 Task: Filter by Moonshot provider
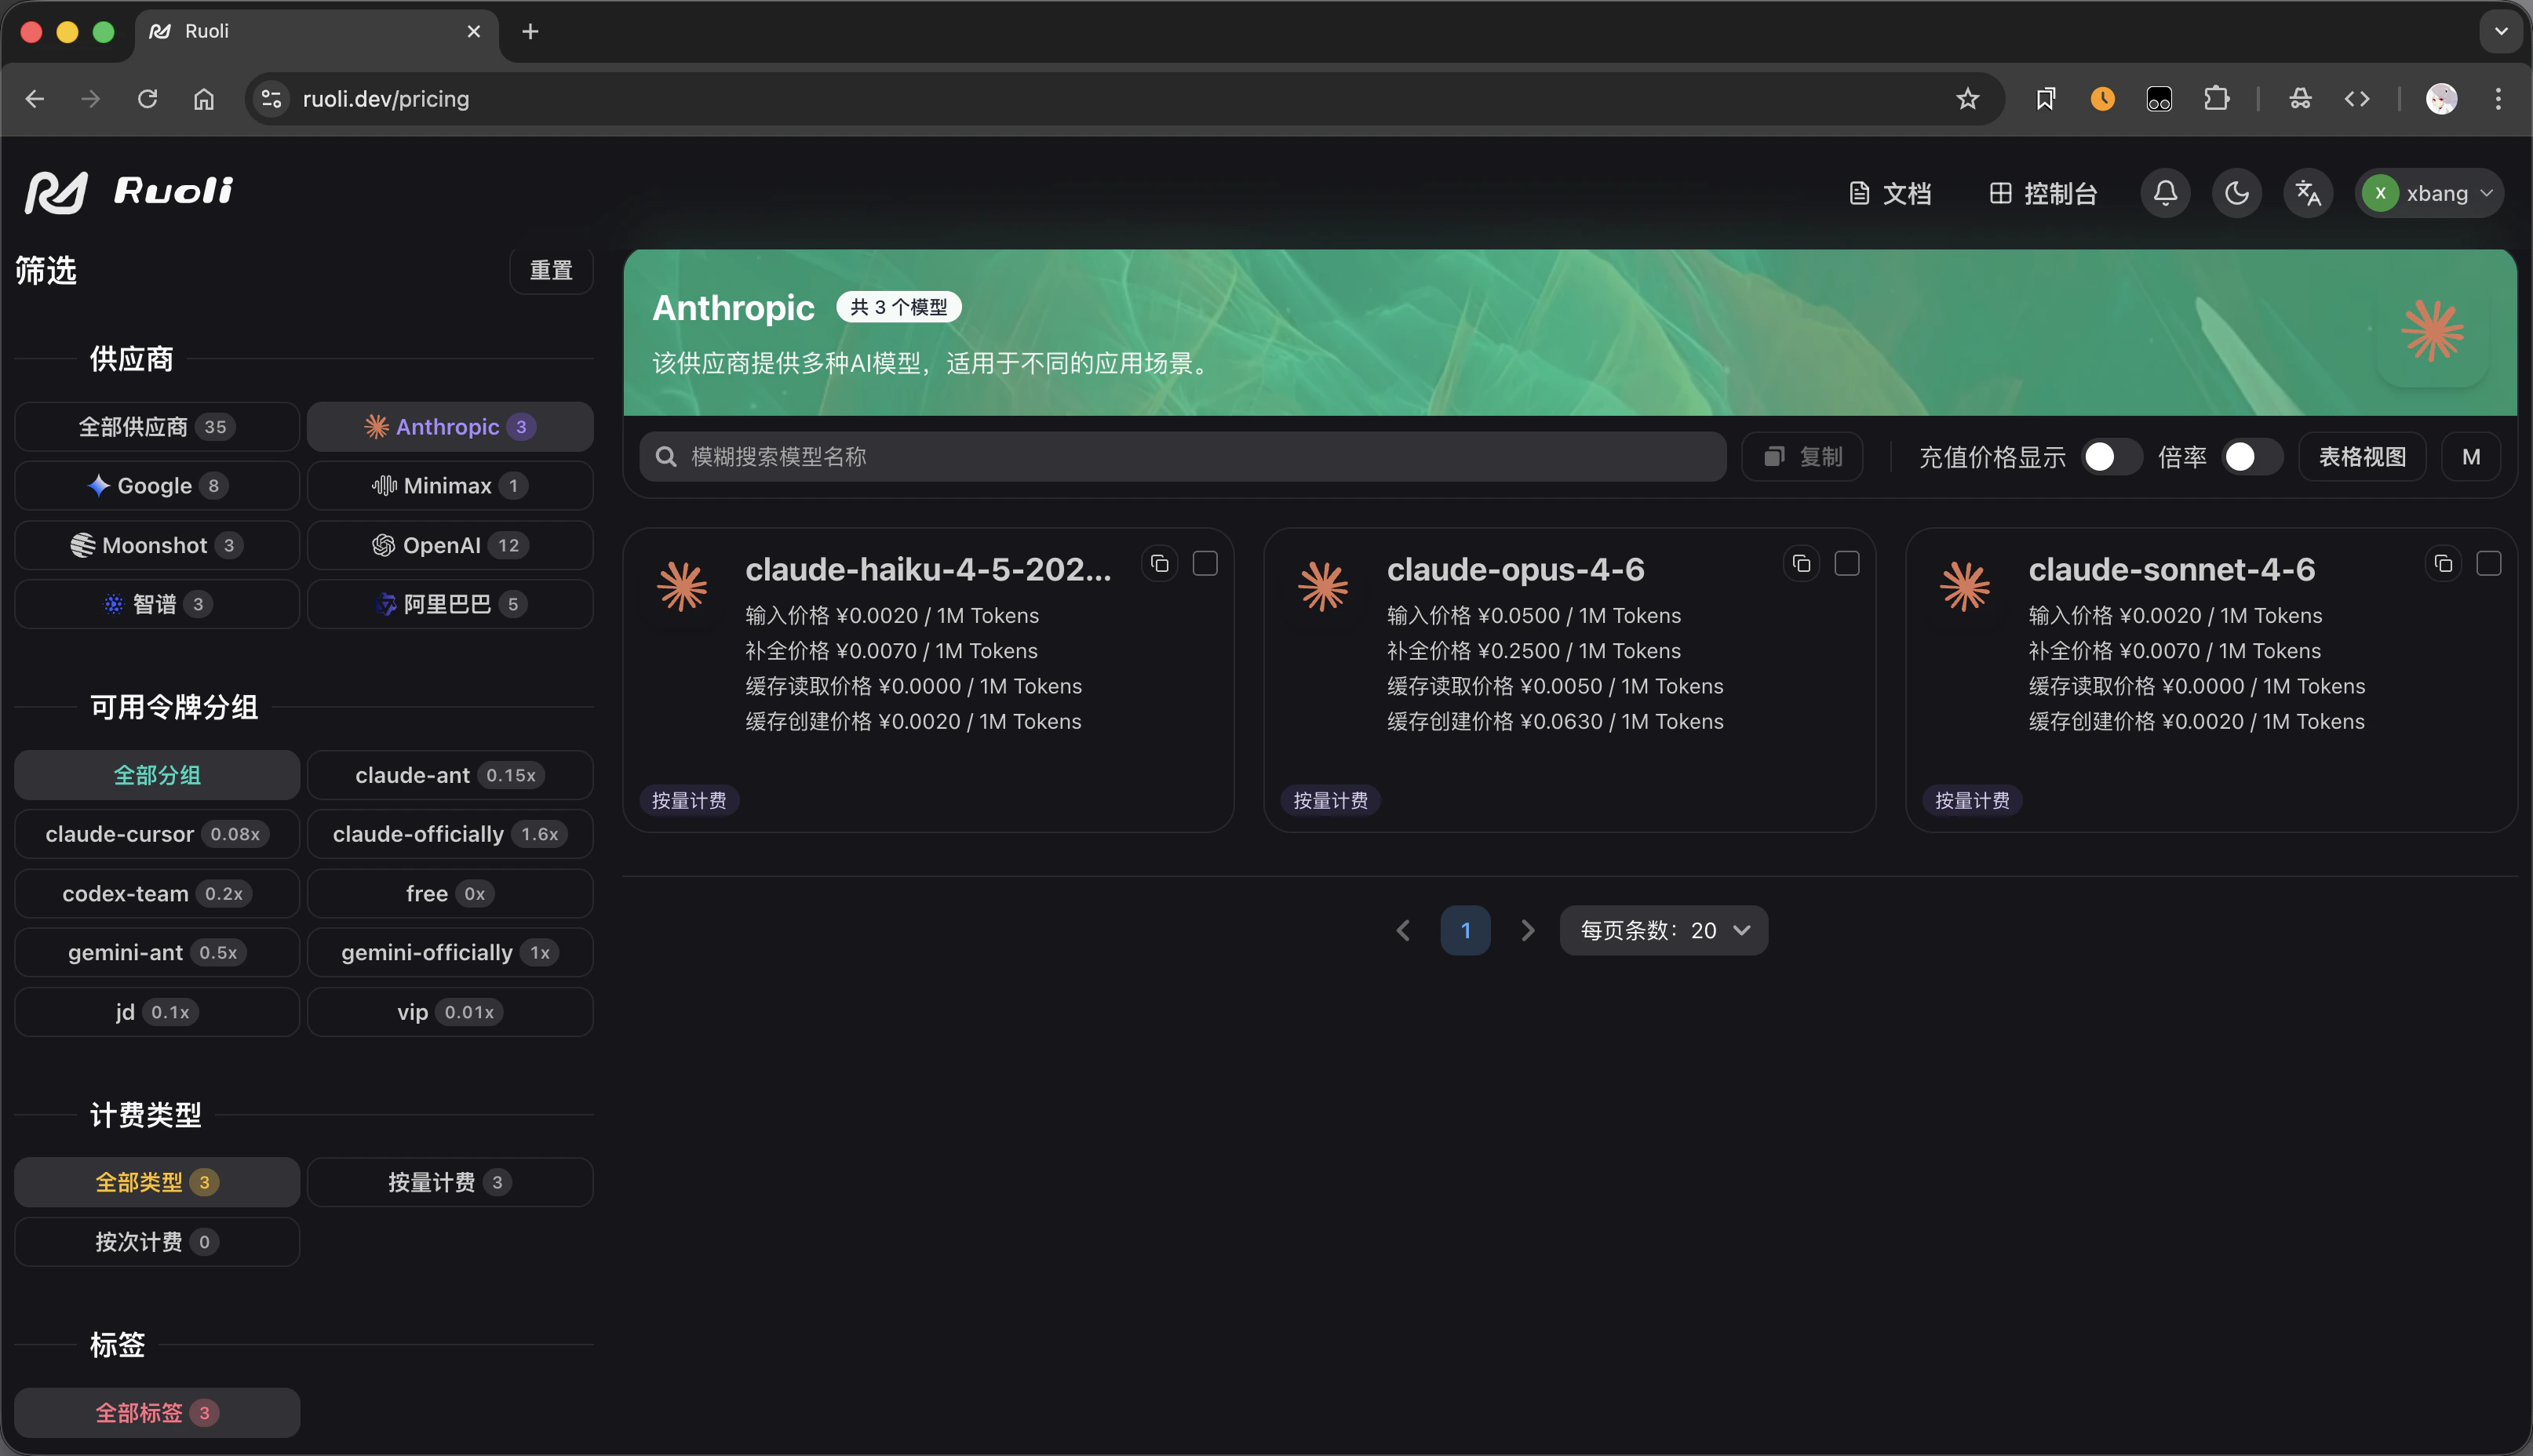click(157, 545)
